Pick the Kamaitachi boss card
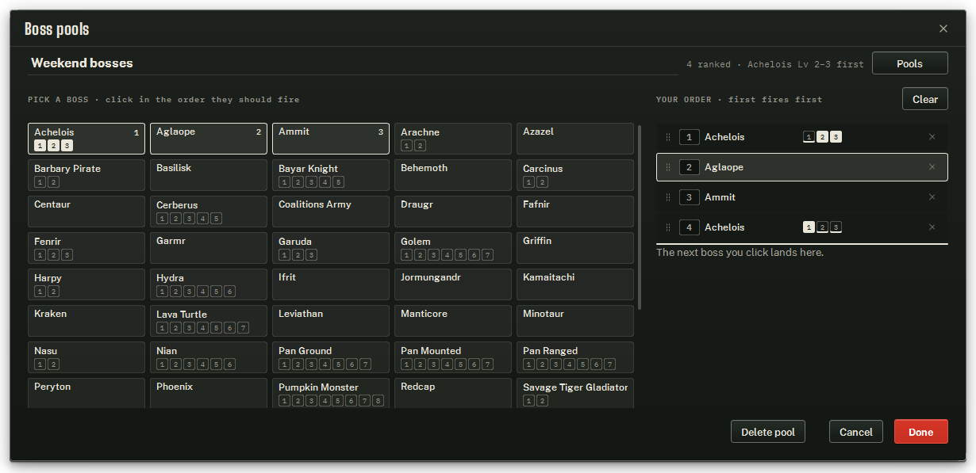Image resolution: width=976 pixels, height=473 pixels. [575, 284]
